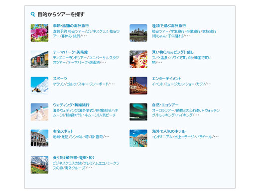Click the 海外で人気のホテル heading link
The image size is (259, 194).
click(x=168, y=131)
